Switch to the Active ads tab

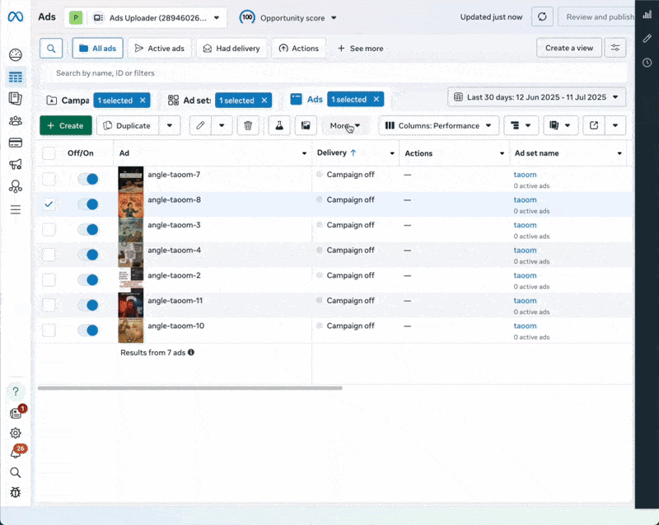160,48
